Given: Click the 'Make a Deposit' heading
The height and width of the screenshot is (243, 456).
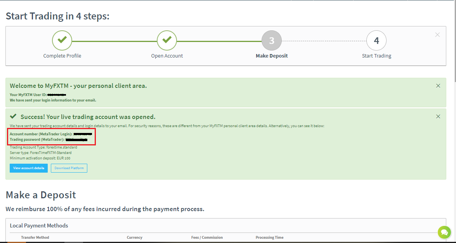Looking at the screenshot, I should (41, 195).
